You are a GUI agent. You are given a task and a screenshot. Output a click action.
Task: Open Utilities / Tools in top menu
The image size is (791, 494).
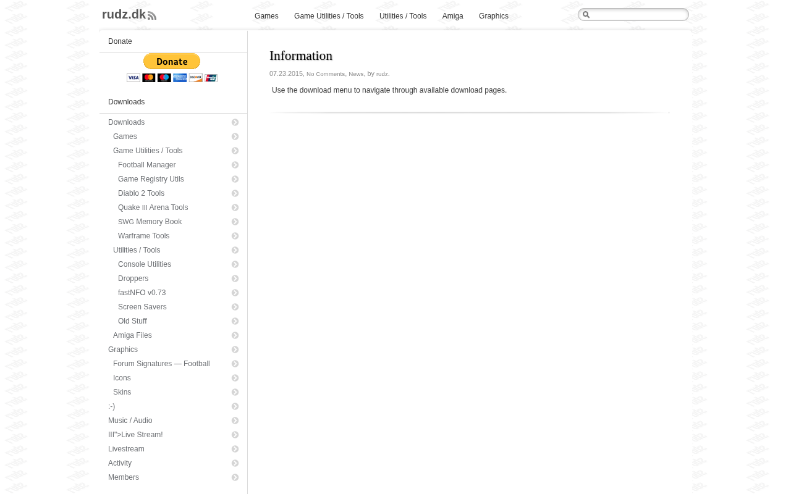403,16
